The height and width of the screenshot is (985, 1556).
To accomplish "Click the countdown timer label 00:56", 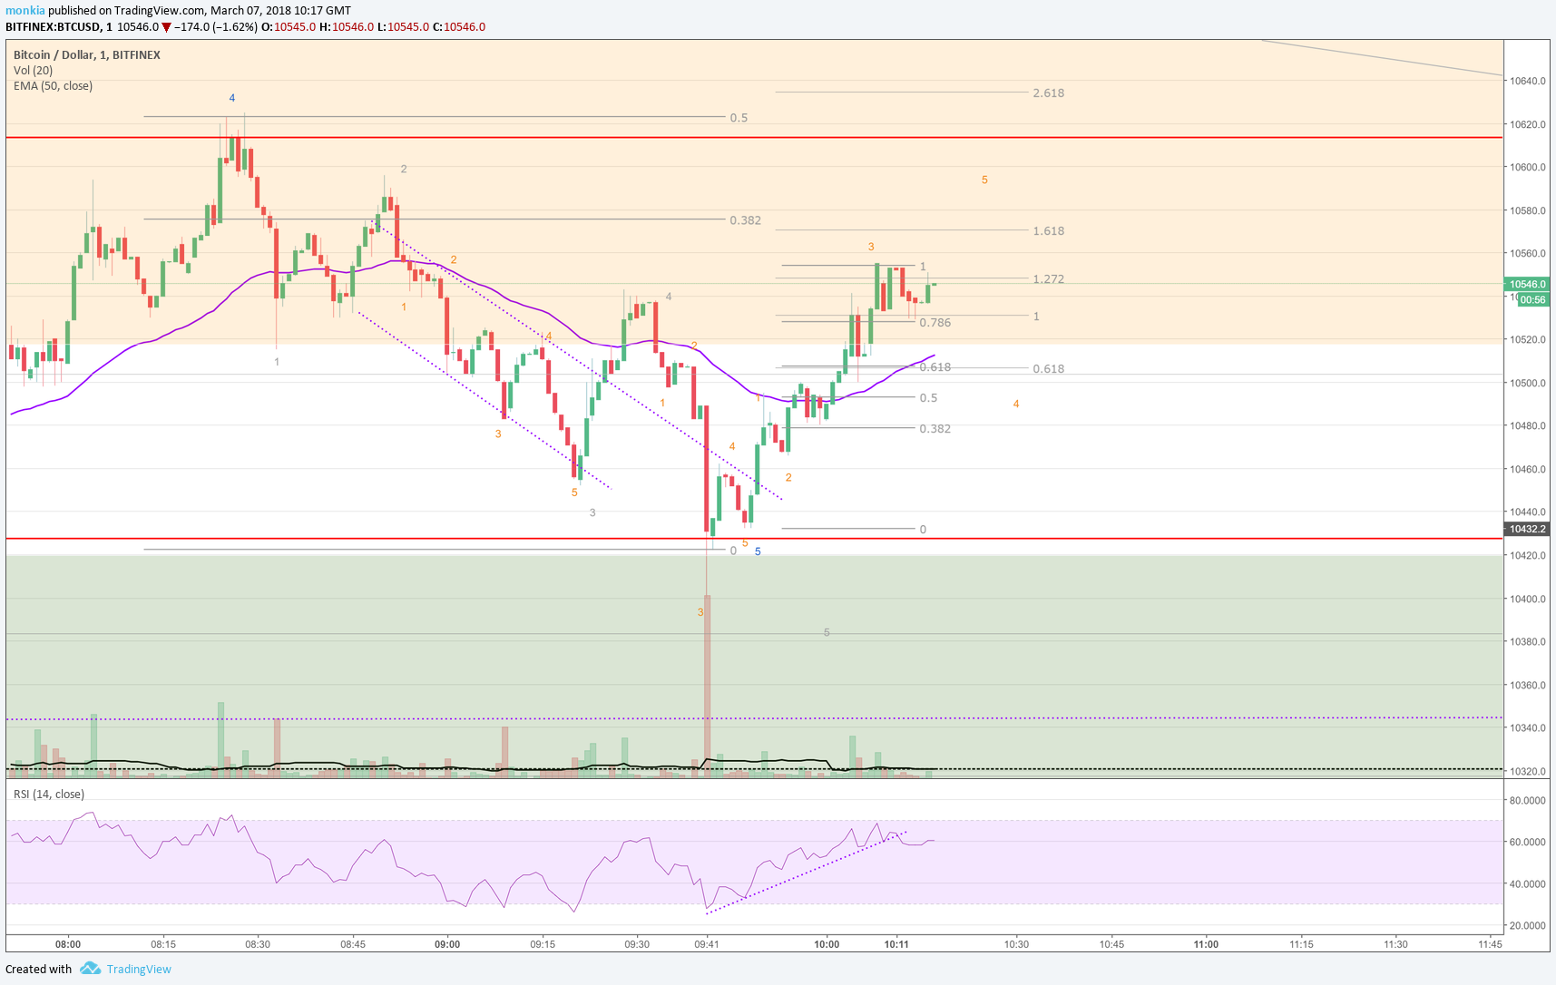I will click(x=1532, y=299).
